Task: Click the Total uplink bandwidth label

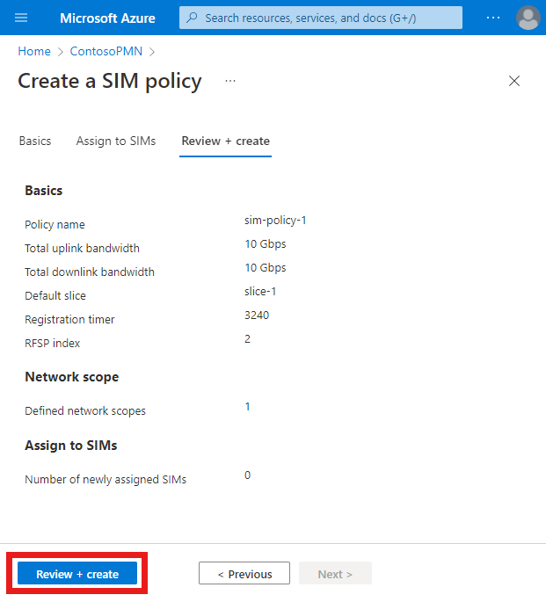Action: point(82,249)
